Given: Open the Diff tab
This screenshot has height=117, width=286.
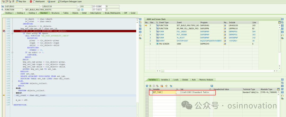Looking at the screenshot, I should (x=126, y=13).
